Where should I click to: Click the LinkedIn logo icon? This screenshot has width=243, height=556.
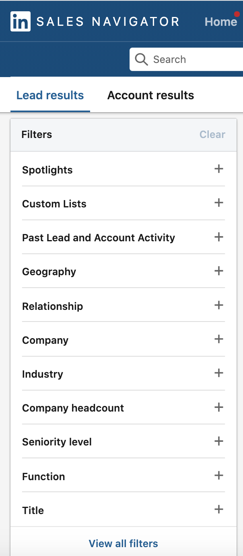[20, 22]
